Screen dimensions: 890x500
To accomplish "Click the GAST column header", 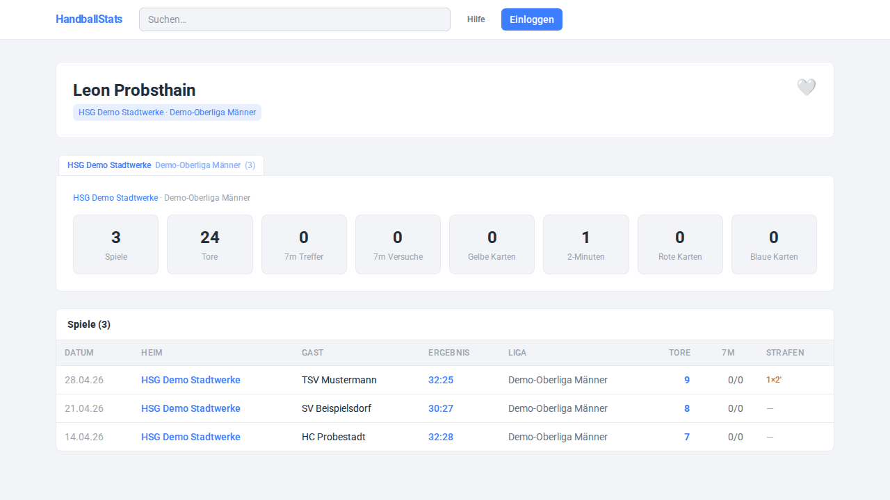I will [312, 353].
